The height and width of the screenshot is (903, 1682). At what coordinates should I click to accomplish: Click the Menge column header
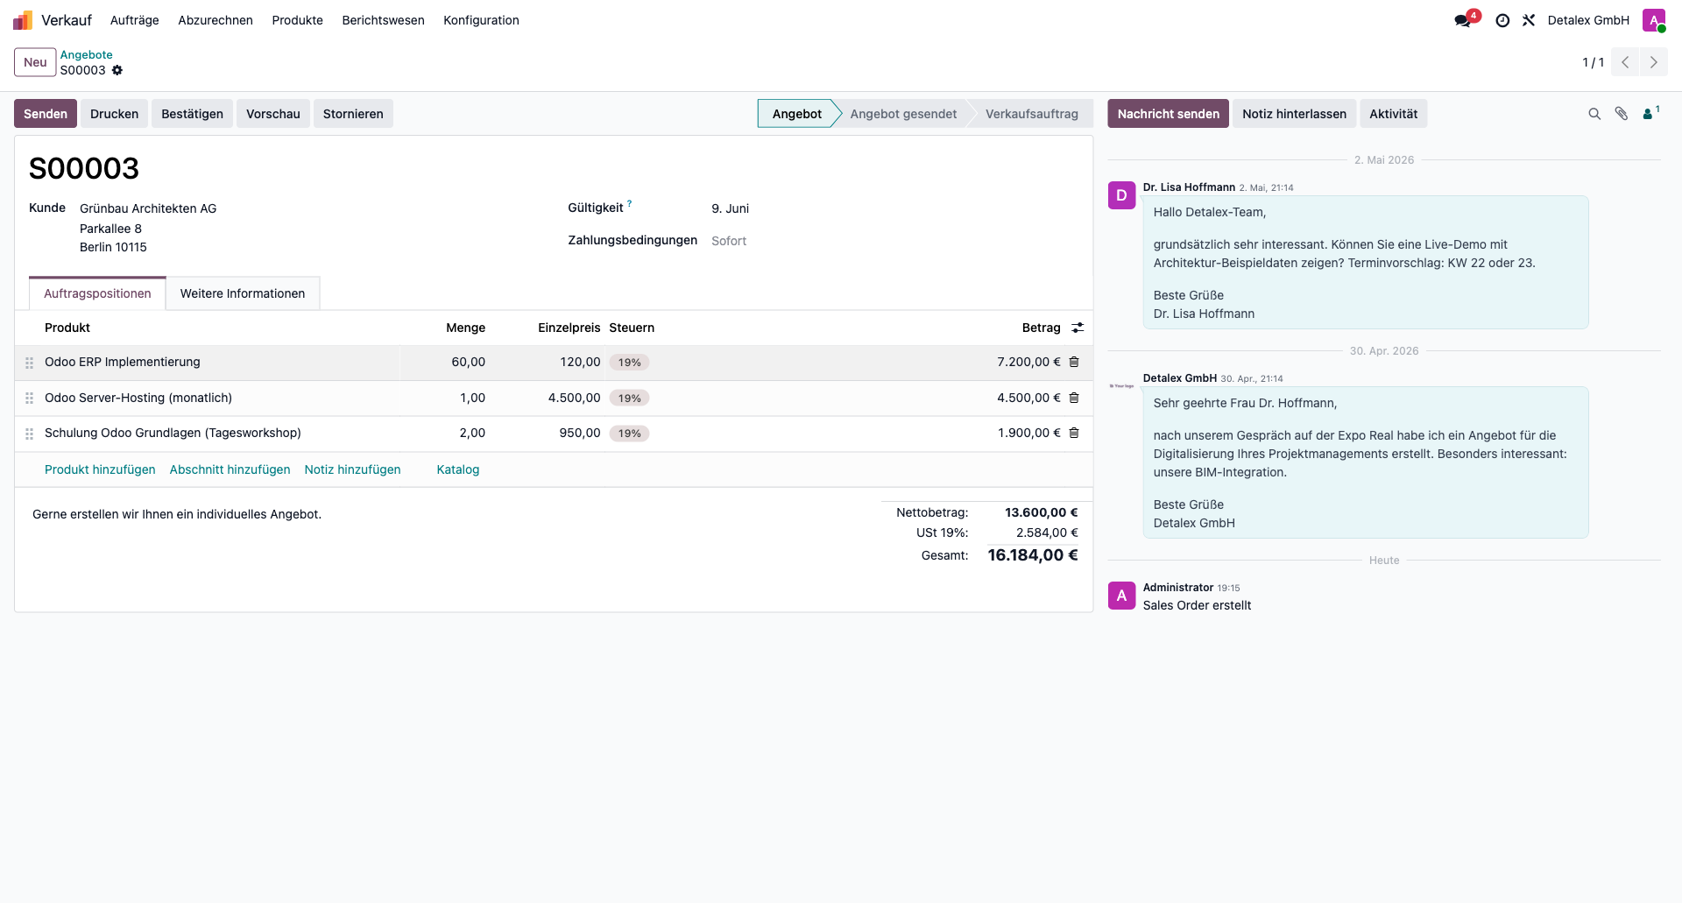[465, 328]
